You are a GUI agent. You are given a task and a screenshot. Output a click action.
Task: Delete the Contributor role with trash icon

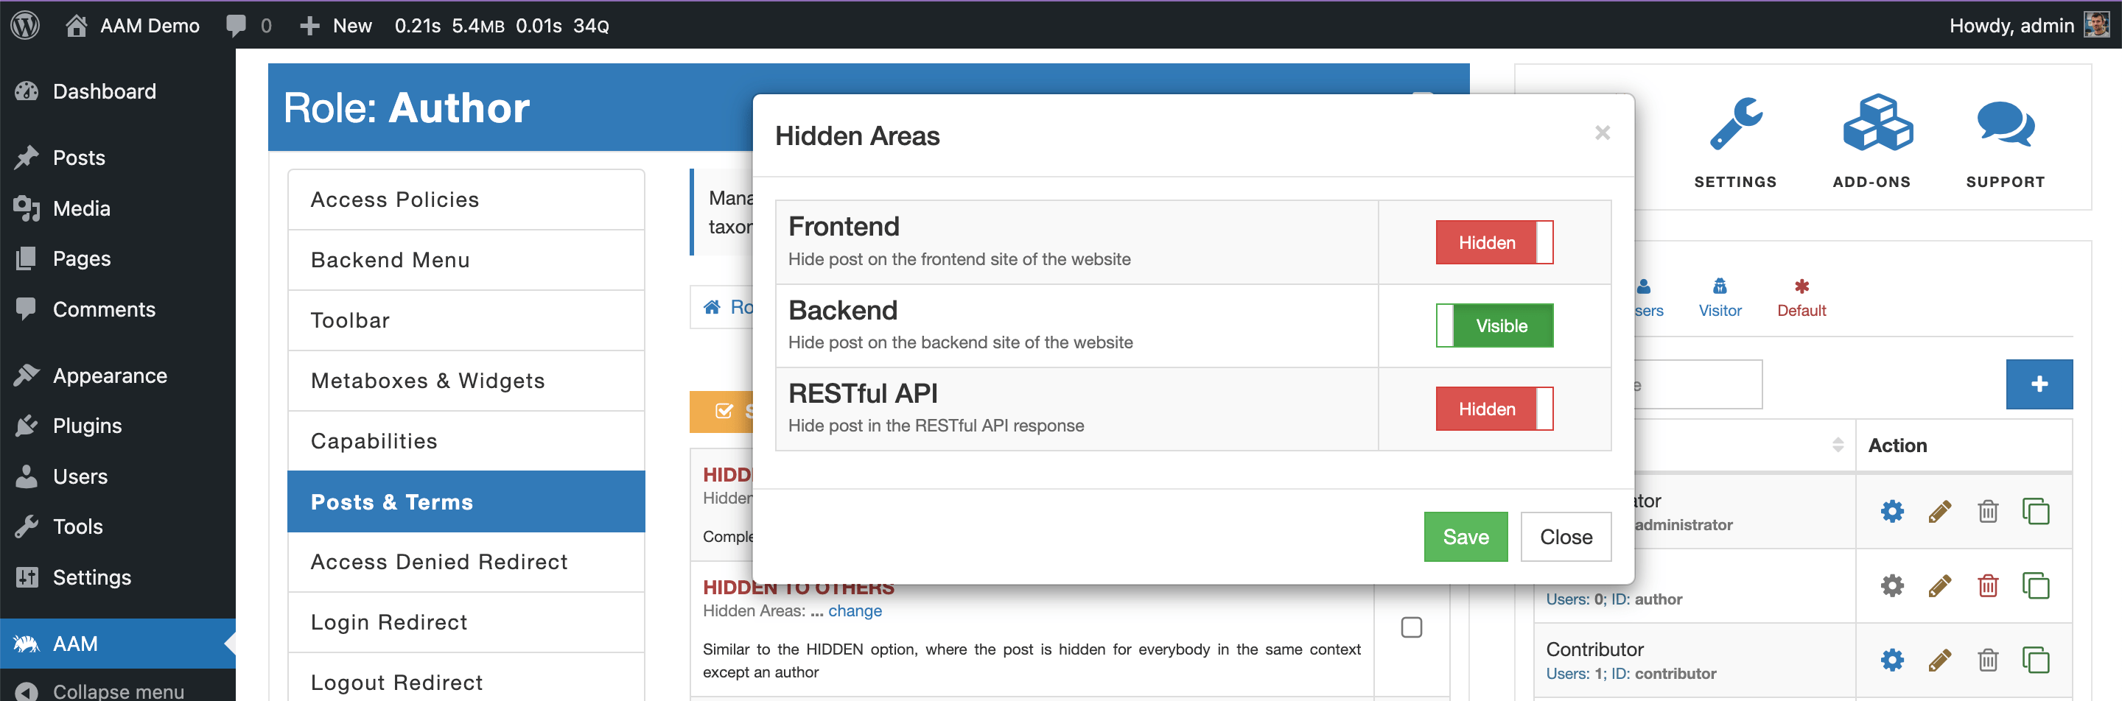[1988, 659]
